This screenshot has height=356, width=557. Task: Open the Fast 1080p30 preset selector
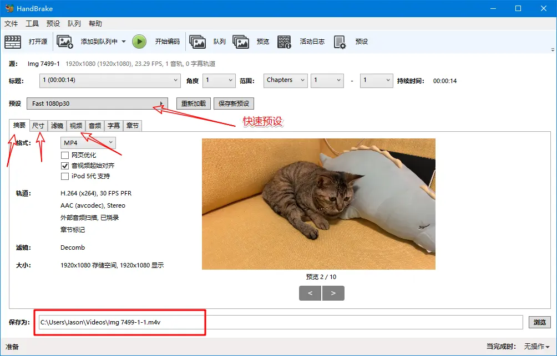pos(97,104)
